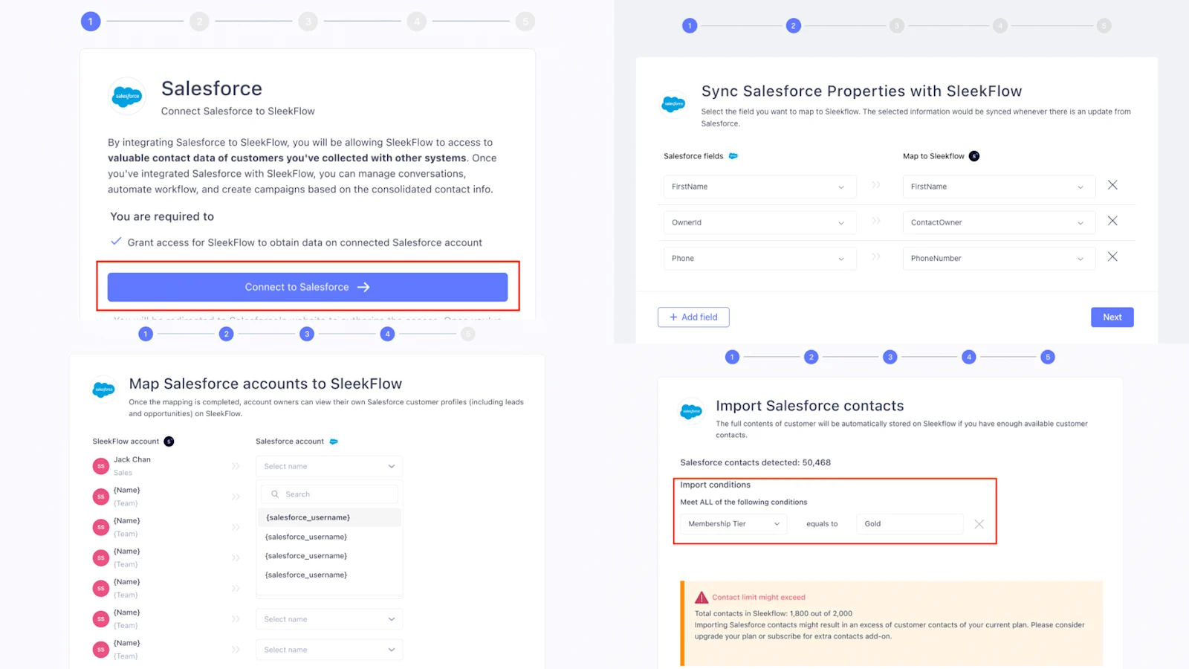The image size is (1189, 669).
Task: Click Jack Chan's pink avatar icon
Action: [x=100, y=465]
